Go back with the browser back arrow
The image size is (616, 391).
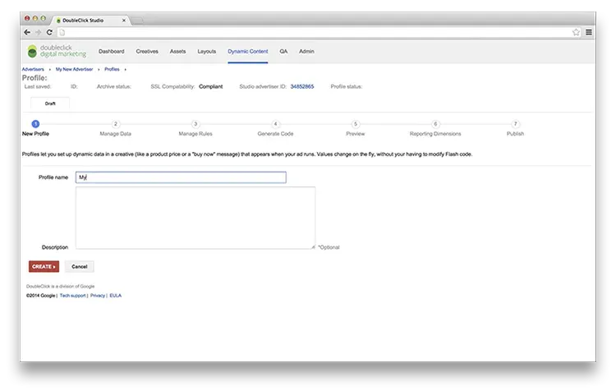[x=27, y=32]
